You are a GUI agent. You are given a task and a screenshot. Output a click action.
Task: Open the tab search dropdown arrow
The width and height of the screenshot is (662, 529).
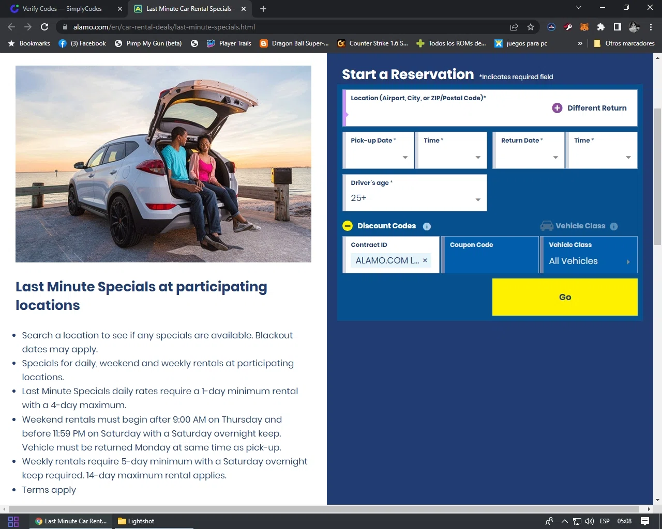click(x=579, y=8)
